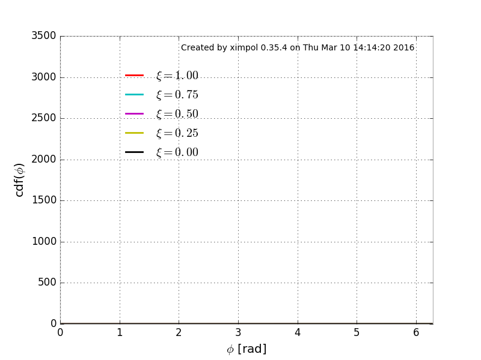Click the y-axis label cdf(φ)
Screen dimensions: 481x360
[x=19, y=180]
